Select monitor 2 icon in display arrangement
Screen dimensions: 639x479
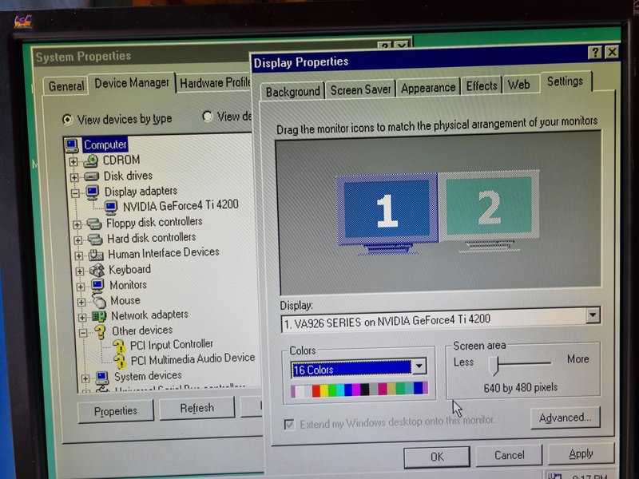489,210
